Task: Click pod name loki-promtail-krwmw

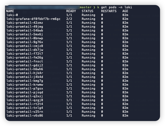Action: pyautogui.click(x=25, y=85)
